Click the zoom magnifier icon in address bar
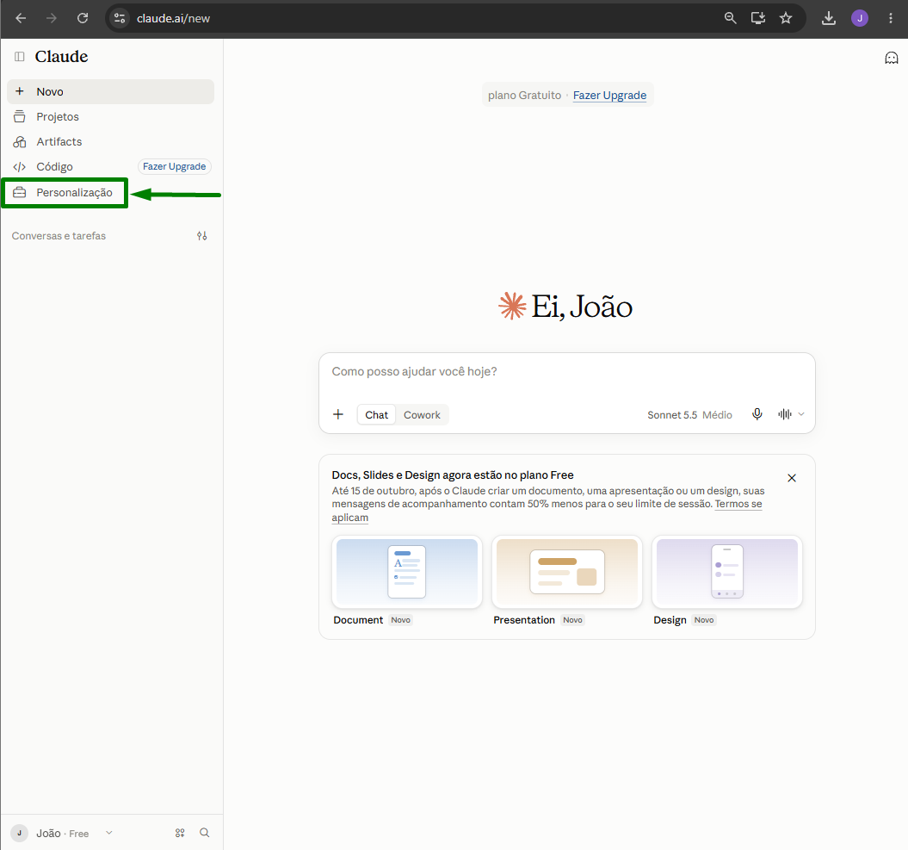 click(x=730, y=18)
